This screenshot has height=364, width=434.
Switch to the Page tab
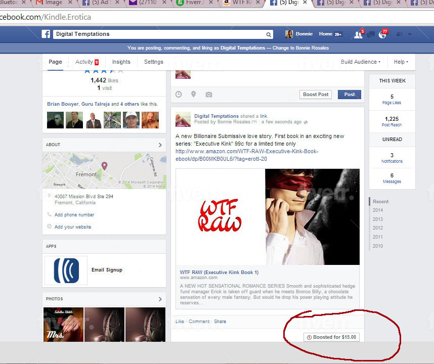[x=55, y=62]
